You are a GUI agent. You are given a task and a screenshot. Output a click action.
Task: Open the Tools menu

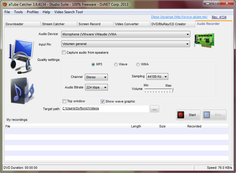pyautogui.click(x=18, y=12)
